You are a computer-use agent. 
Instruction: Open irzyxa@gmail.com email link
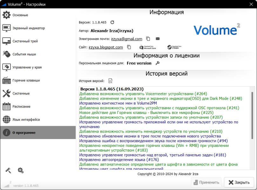(126, 39)
